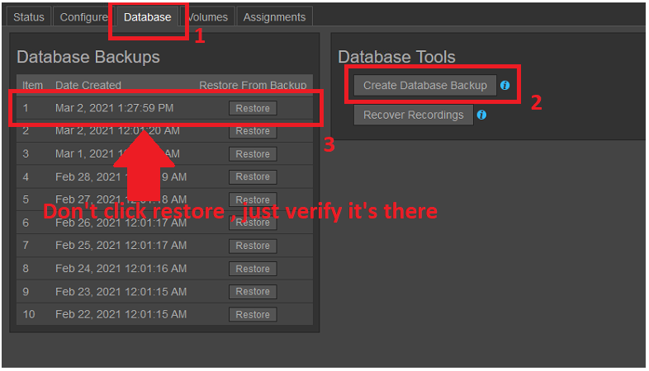Click Restore for backup item 2
Screen dimensions: 649x371
(x=253, y=131)
